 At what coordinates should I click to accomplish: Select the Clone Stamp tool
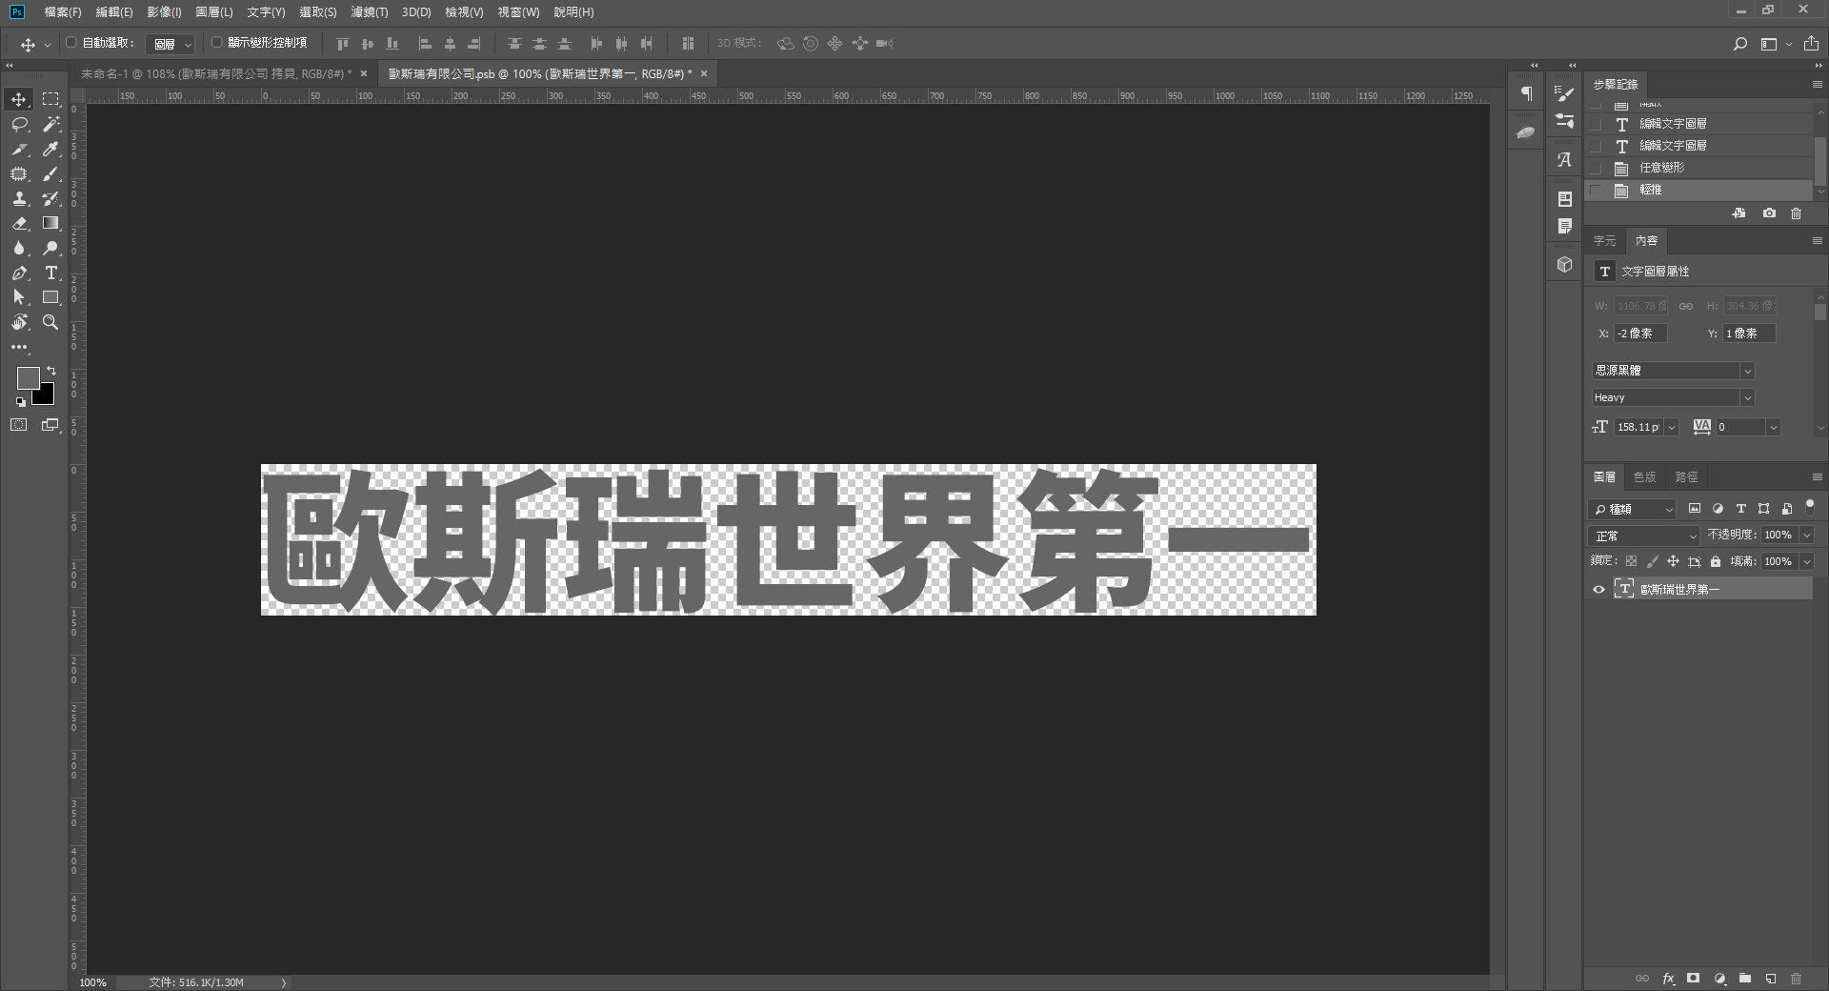(x=19, y=199)
